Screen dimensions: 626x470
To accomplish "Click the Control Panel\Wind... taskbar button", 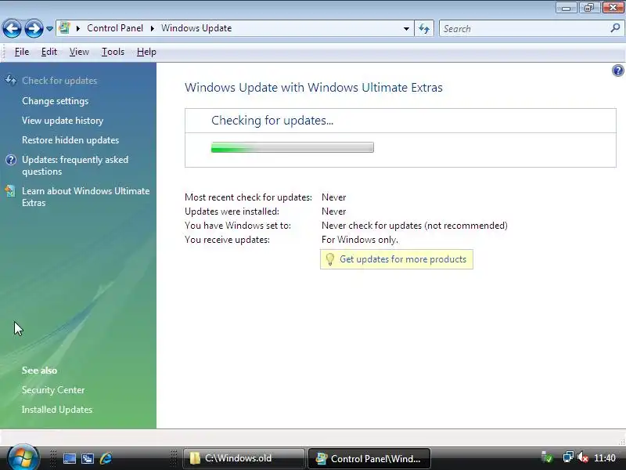I will [369, 458].
